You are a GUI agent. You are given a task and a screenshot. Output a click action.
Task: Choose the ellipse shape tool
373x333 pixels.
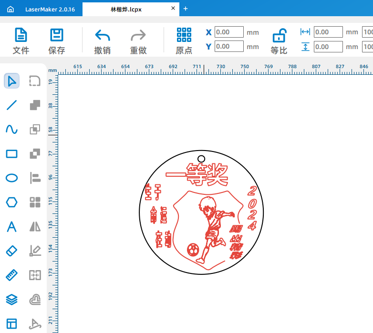coord(12,178)
